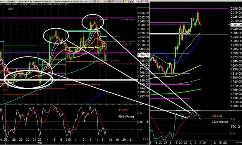
Task: Click the first purple toolbar icon
Action: (x=94, y=2)
